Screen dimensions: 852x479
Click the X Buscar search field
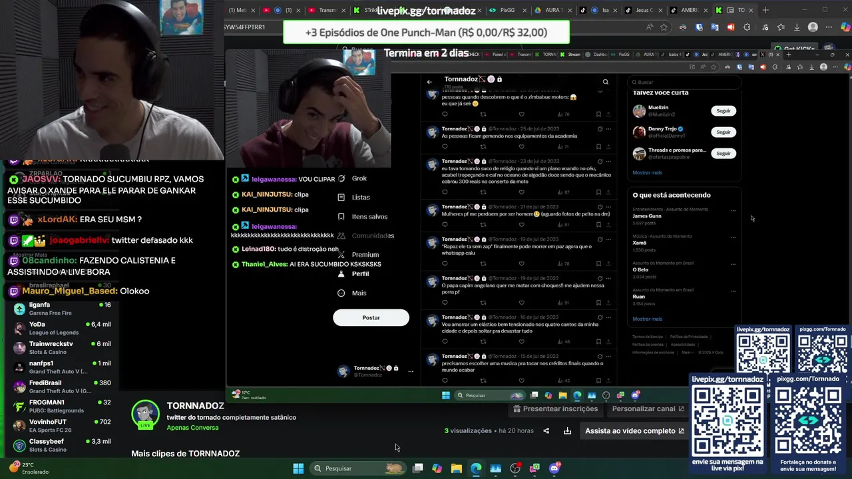point(684,82)
